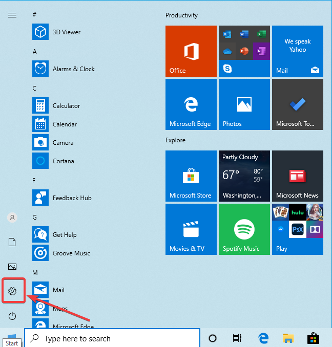Screen dimensions: 332x347
Task: Open the Play folder tile
Action: click(x=298, y=229)
